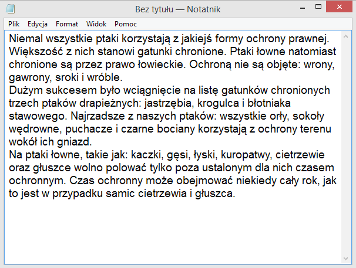The height and width of the screenshot is (268, 356).
Task: Place cursor on word 'gniazd'
Action: click(x=74, y=142)
